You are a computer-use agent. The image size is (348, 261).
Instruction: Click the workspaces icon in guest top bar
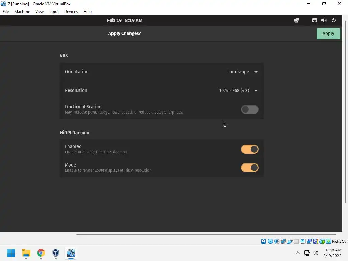click(296, 20)
